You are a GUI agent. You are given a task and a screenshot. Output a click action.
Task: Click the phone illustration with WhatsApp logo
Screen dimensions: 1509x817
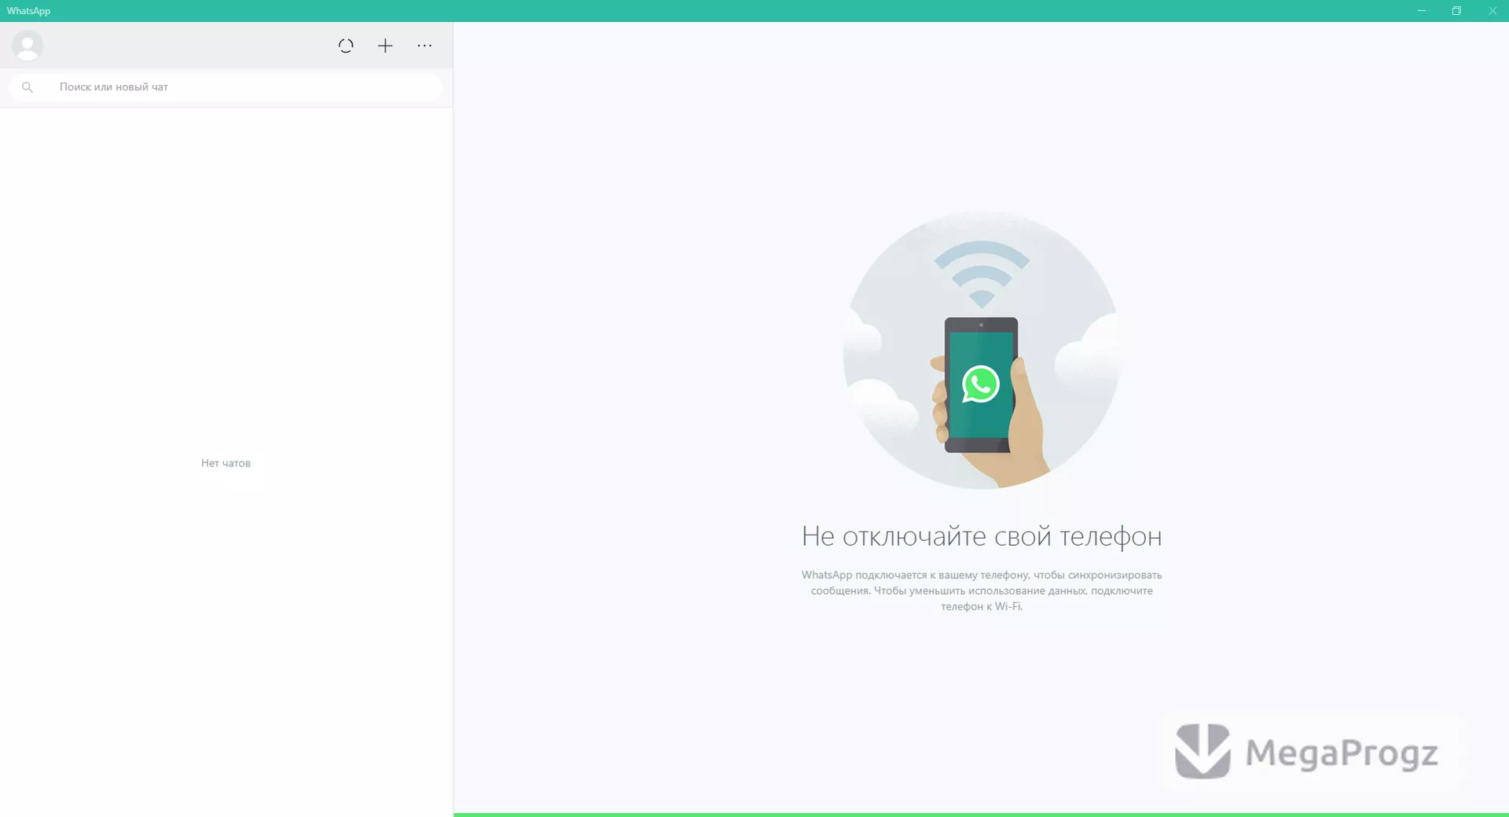tap(982, 350)
